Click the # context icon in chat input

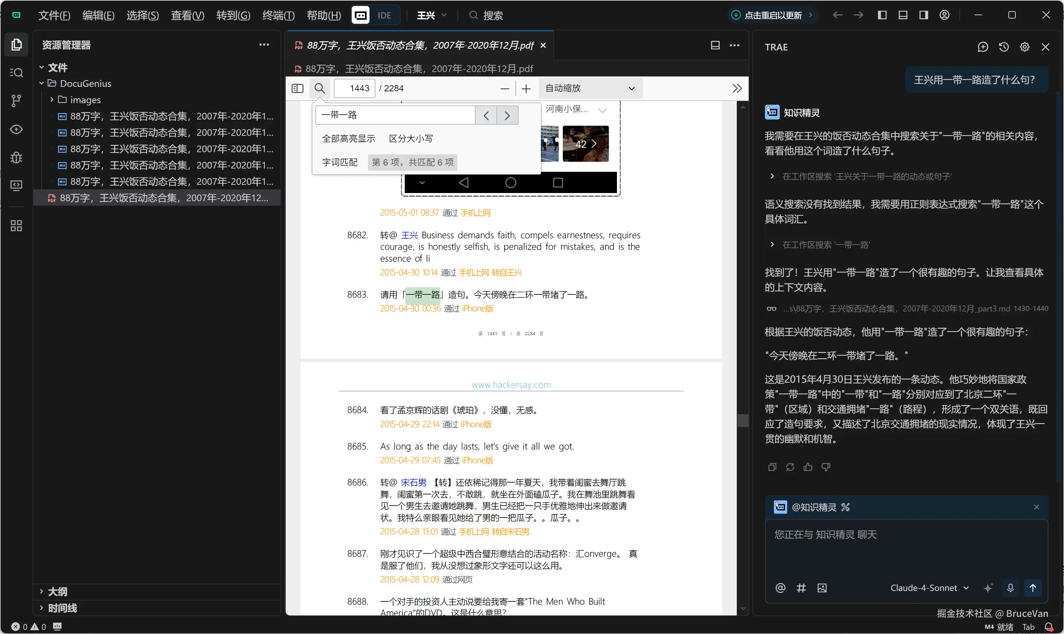(x=801, y=588)
